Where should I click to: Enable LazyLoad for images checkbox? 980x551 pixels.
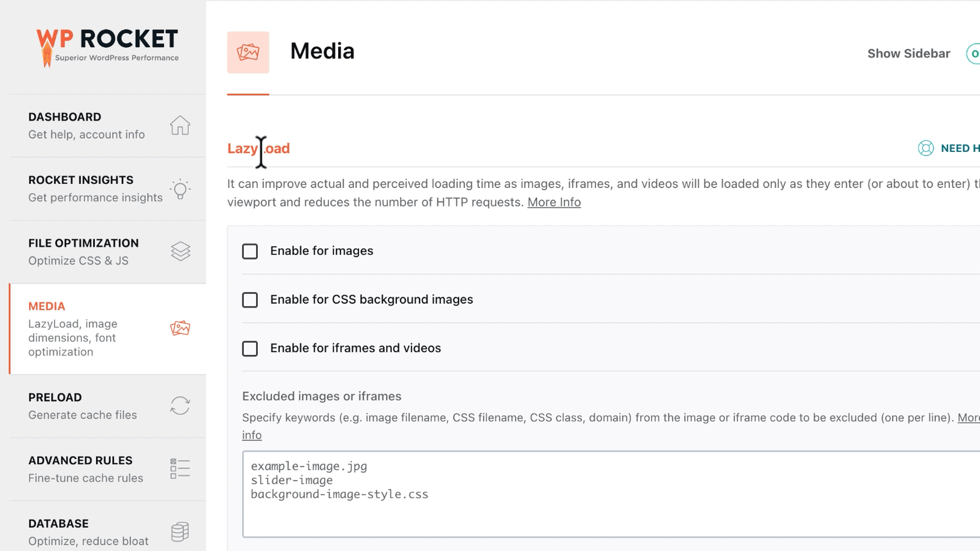point(250,251)
